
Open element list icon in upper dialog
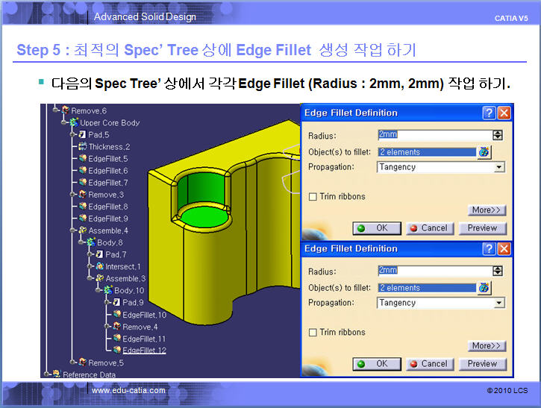click(x=484, y=151)
